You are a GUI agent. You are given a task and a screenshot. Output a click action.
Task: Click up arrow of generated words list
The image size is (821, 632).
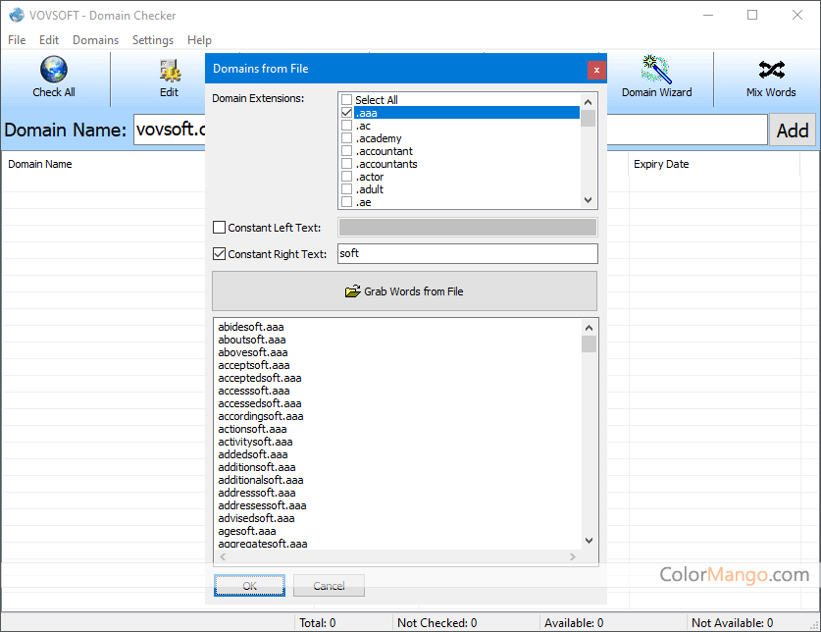coord(589,328)
